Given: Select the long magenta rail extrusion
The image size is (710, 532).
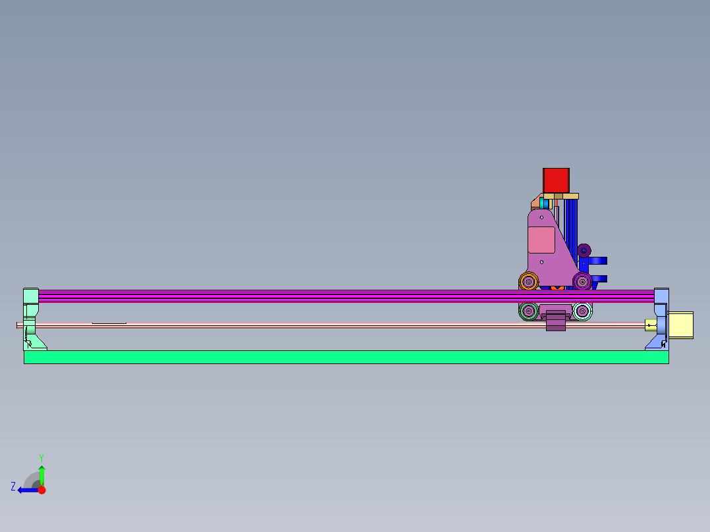Looking at the screenshot, I should click(346, 296).
